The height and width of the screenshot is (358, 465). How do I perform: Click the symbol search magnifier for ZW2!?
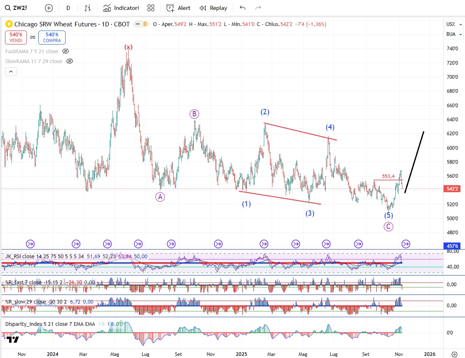pyautogui.click(x=7, y=8)
